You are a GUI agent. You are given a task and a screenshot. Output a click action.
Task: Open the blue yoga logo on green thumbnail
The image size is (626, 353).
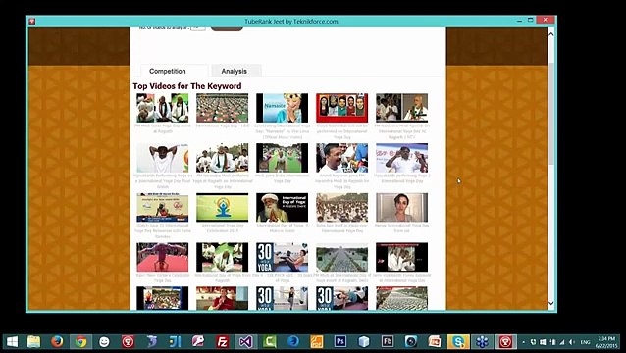[222, 208]
